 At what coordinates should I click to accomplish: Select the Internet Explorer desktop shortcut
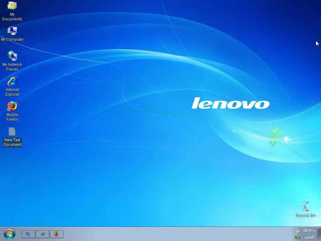pyautogui.click(x=12, y=86)
